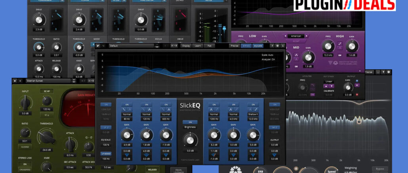Open American EQ saturation selector
Image resolution: width=408 pixels, height=173 pixels.
(296, 36)
